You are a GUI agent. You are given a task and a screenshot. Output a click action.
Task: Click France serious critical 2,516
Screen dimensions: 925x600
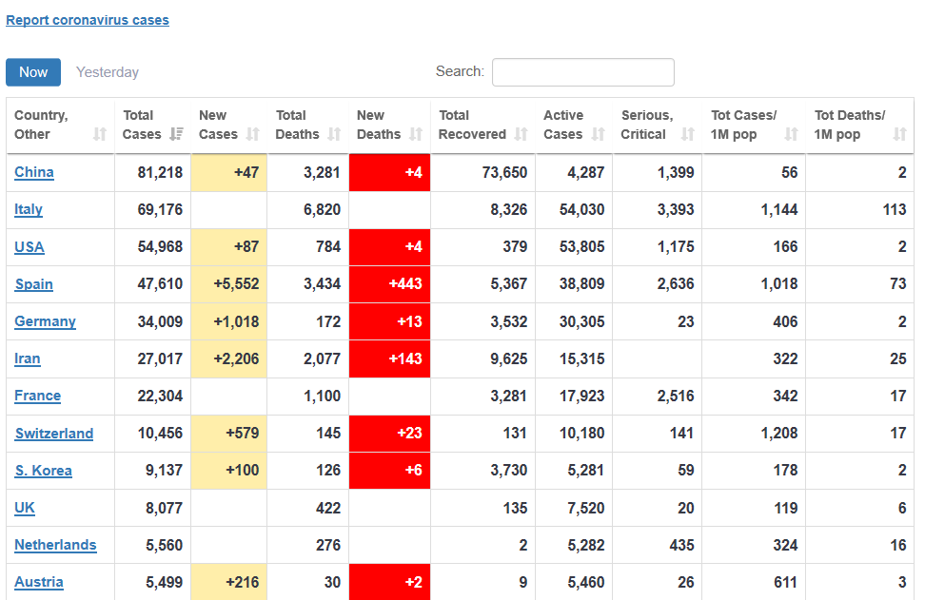(x=676, y=396)
